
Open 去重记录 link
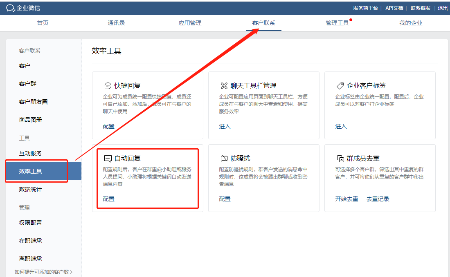click(378, 199)
